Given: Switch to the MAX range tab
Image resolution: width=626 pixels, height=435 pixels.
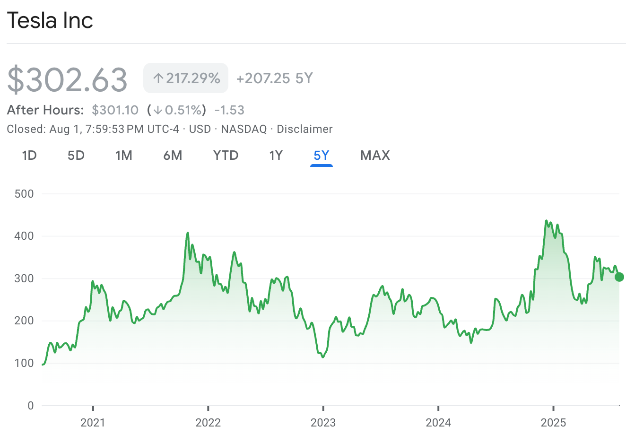Looking at the screenshot, I should click(x=375, y=156).
